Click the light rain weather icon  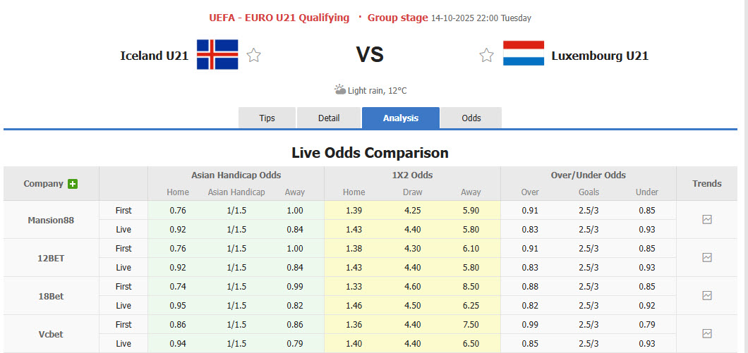coord(340,89)
